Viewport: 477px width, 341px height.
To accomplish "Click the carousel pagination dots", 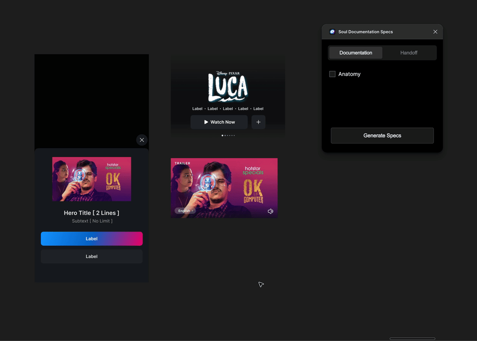I will (x=228, y=136).
